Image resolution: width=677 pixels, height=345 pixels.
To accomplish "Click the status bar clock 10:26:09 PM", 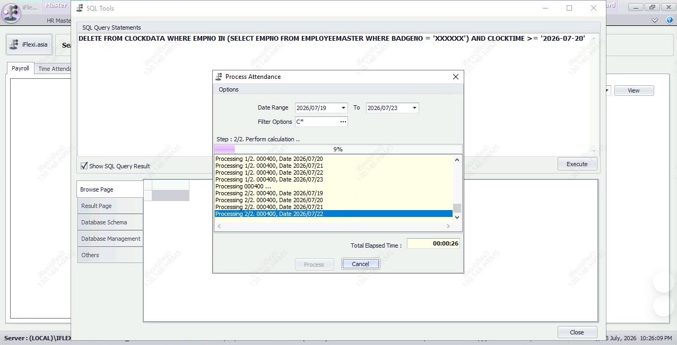I will pos(656,338).
